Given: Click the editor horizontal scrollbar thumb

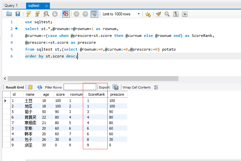Looking at the screenshot, I should point(93,78).
